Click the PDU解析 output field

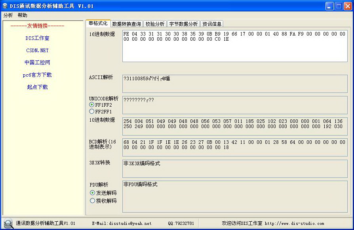235,197
